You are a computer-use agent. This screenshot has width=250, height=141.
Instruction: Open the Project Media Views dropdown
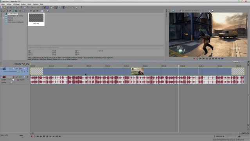click(x=44, y=11)
